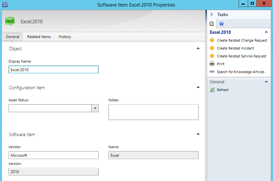Click the Create Related Service Request star icon

(212, 56)
